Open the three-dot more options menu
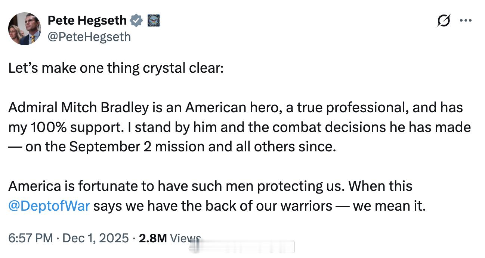 coord(465,21)
